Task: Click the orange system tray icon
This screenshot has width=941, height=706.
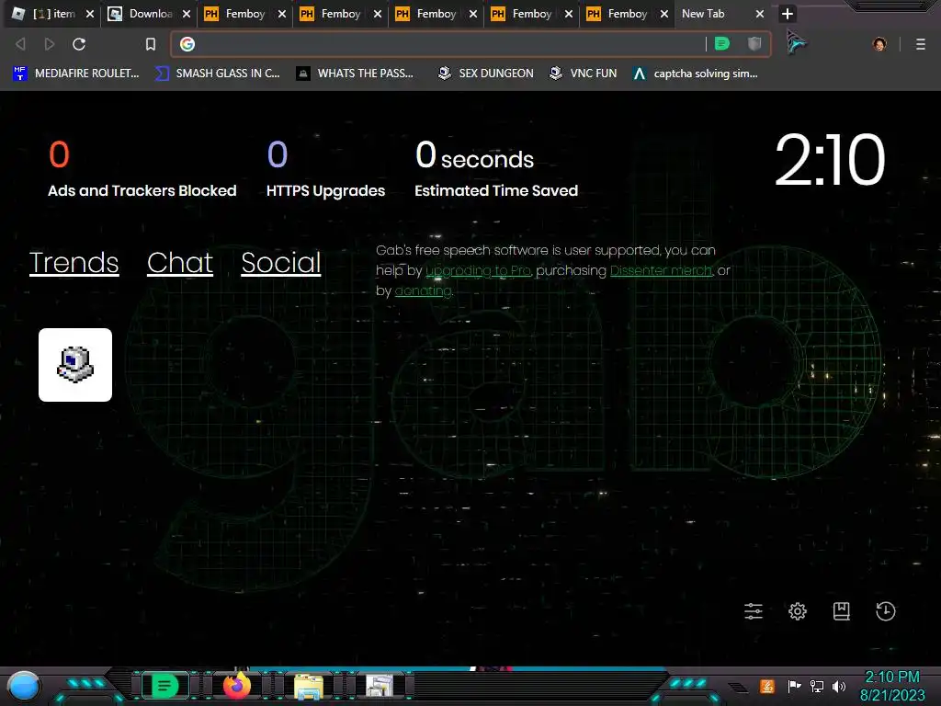Action: click(767, 686)
